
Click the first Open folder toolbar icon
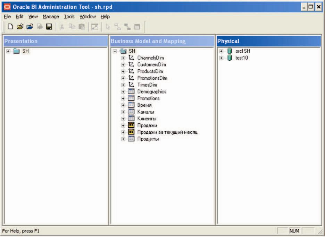coord(20,26)
